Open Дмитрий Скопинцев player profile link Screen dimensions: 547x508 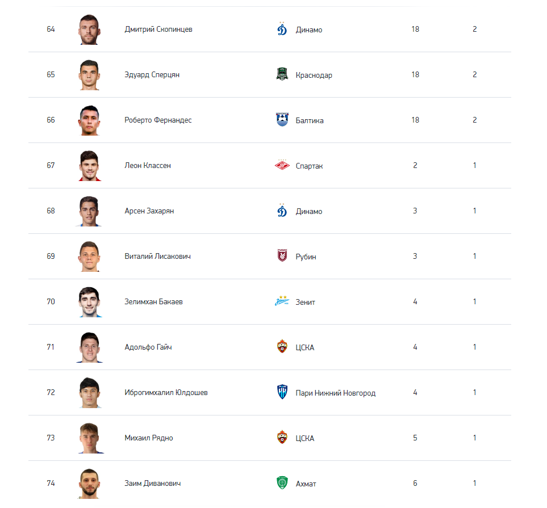tap(158, 30)
